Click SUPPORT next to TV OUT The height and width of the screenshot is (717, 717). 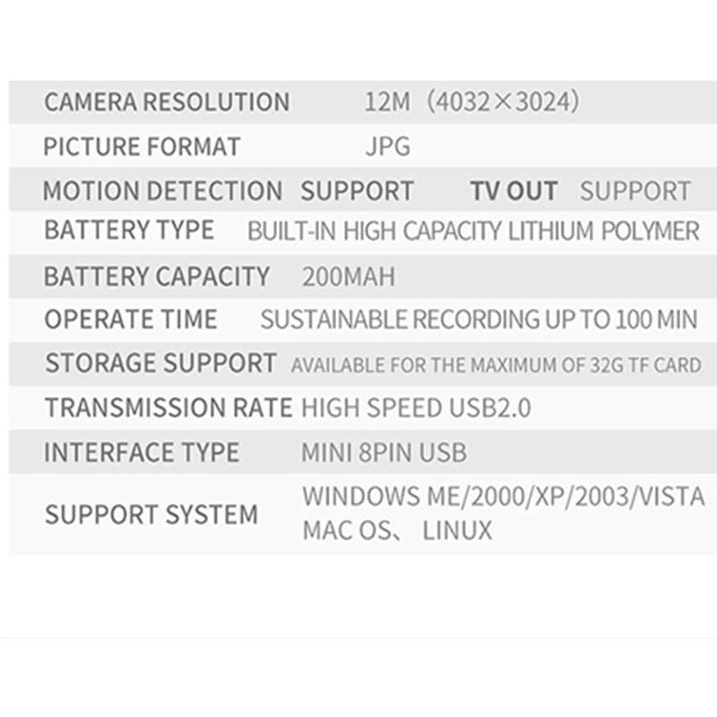click(x=635, y=191)
